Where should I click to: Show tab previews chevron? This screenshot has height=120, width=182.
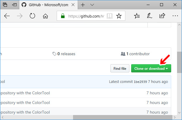click(x=92, y=5)
